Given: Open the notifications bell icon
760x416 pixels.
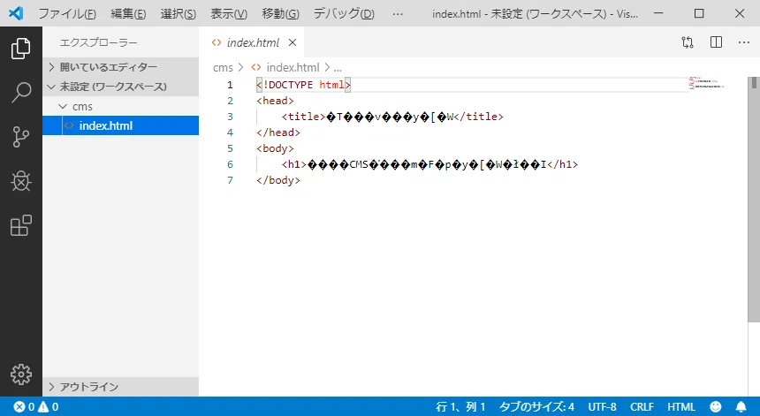Looking at the screenshot, I should [x=741, y=407].
